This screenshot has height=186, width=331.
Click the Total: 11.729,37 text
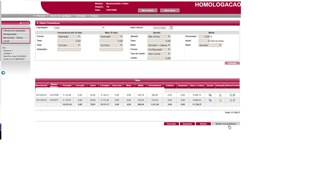[232, 112]
